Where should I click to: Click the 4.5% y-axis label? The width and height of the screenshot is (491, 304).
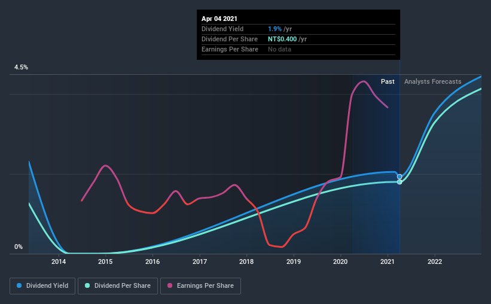[x=21, y=68]
